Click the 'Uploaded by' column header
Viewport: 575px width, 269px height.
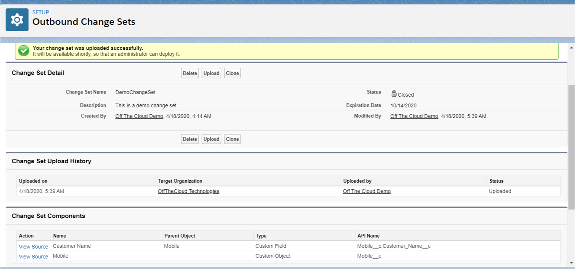click(414, 181)
